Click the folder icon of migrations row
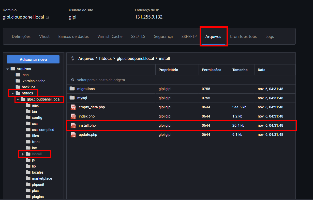The height and width of the screenshot is (200, 313). 72,89
